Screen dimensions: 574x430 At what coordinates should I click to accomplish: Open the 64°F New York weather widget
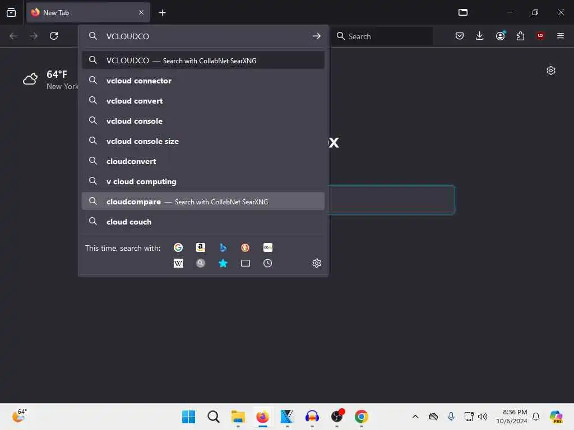point(50,80)
